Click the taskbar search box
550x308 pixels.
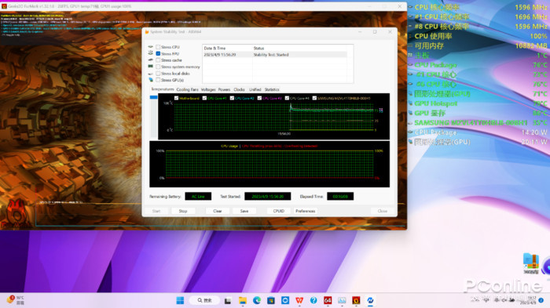(x=204, y=300)
